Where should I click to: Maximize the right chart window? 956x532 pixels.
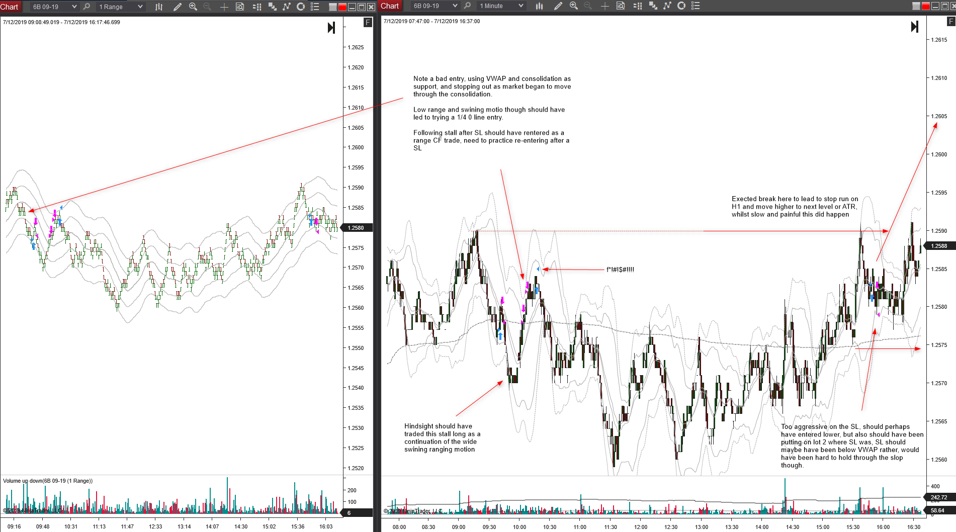coord(945,6)
